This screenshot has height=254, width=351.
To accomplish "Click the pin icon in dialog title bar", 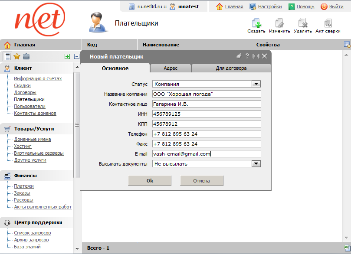I will point(238,56).
